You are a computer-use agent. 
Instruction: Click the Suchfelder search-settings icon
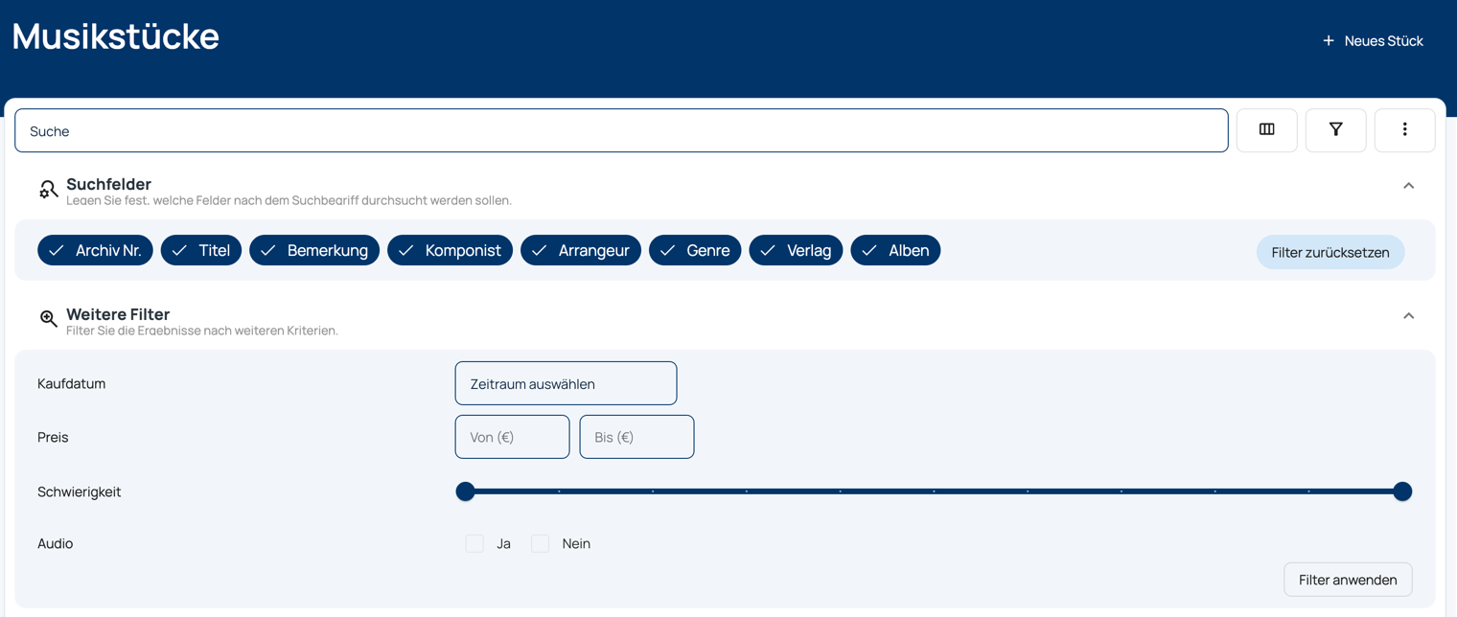click(x=48, y=189)
